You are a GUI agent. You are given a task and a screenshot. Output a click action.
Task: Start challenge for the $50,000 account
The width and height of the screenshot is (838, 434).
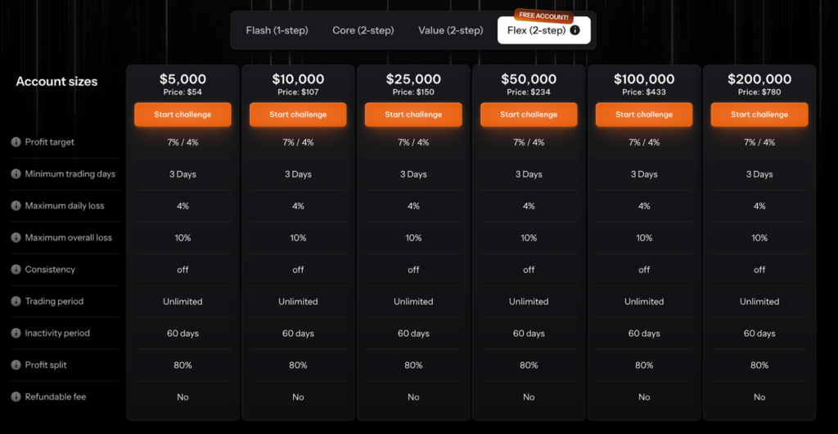coord(529,114)
